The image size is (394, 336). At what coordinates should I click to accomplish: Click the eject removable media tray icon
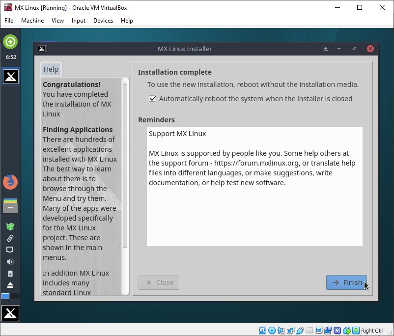coord(10,285)
